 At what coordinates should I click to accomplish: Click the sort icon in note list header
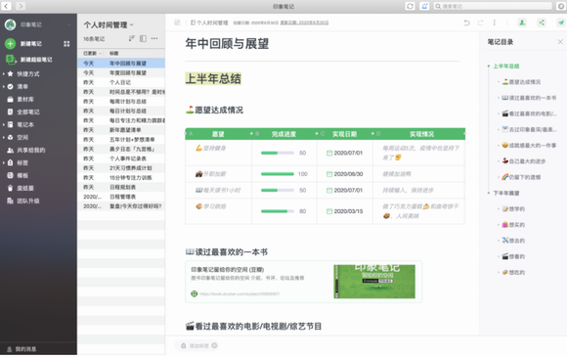click(132, 38)
